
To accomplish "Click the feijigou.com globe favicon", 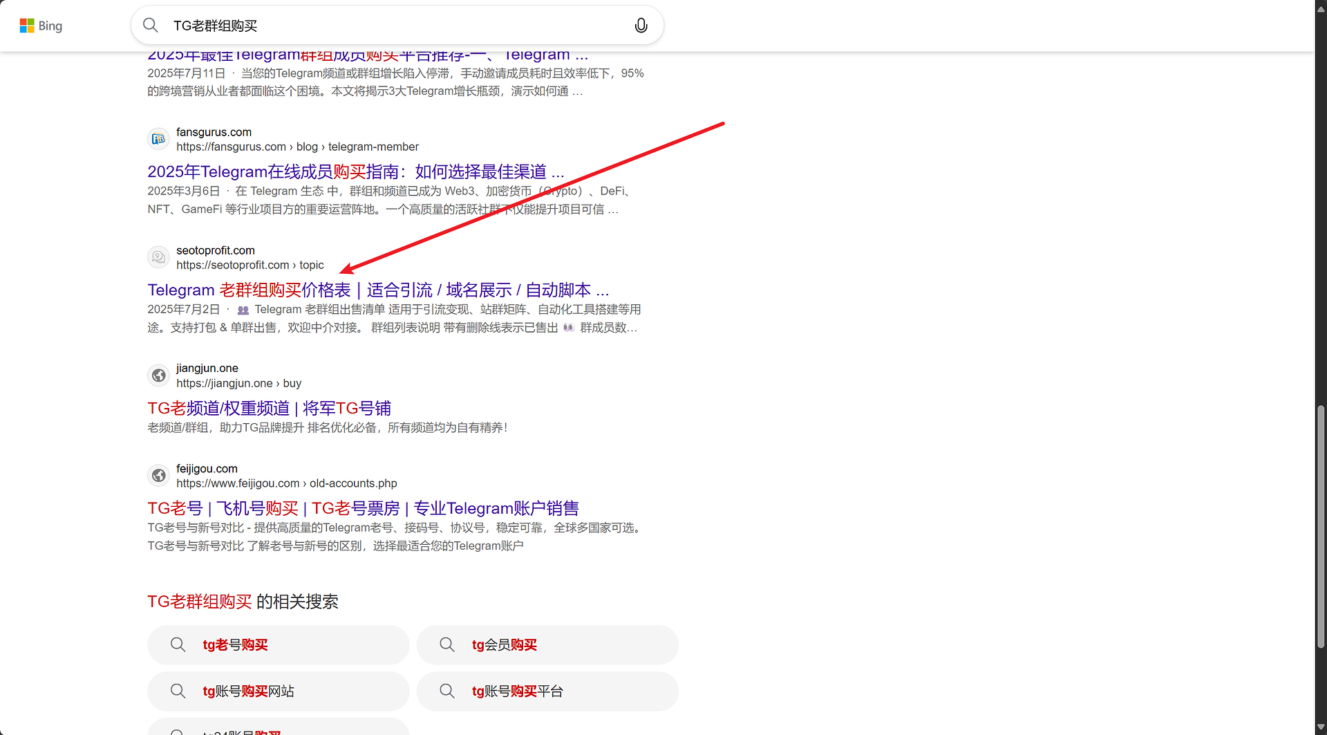I will [x=158, y=476].
